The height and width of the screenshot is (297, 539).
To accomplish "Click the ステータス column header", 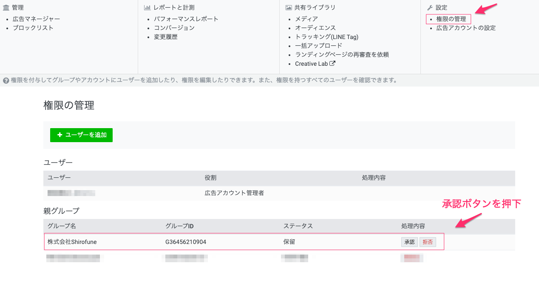I will click(x=298, y=226).
